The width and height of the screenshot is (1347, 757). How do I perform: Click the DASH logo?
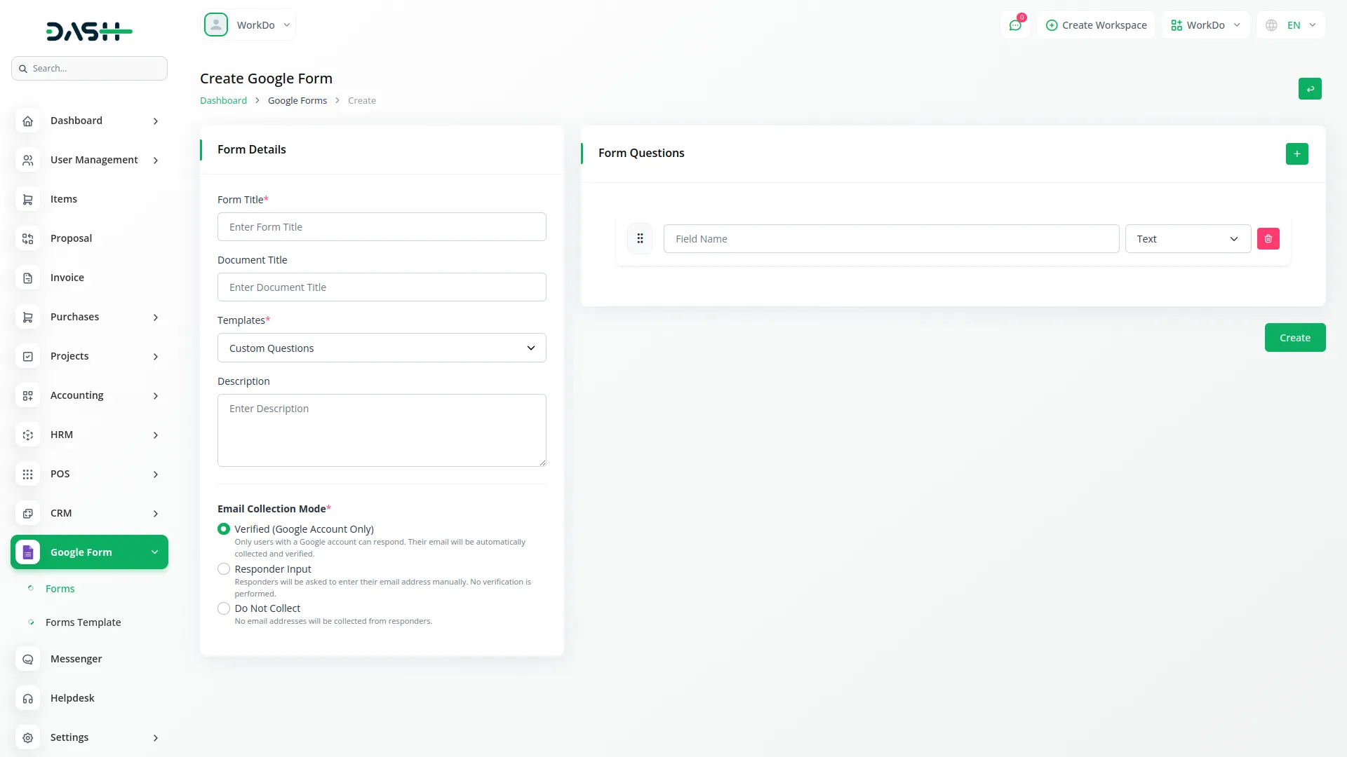(x=89, y=31)
